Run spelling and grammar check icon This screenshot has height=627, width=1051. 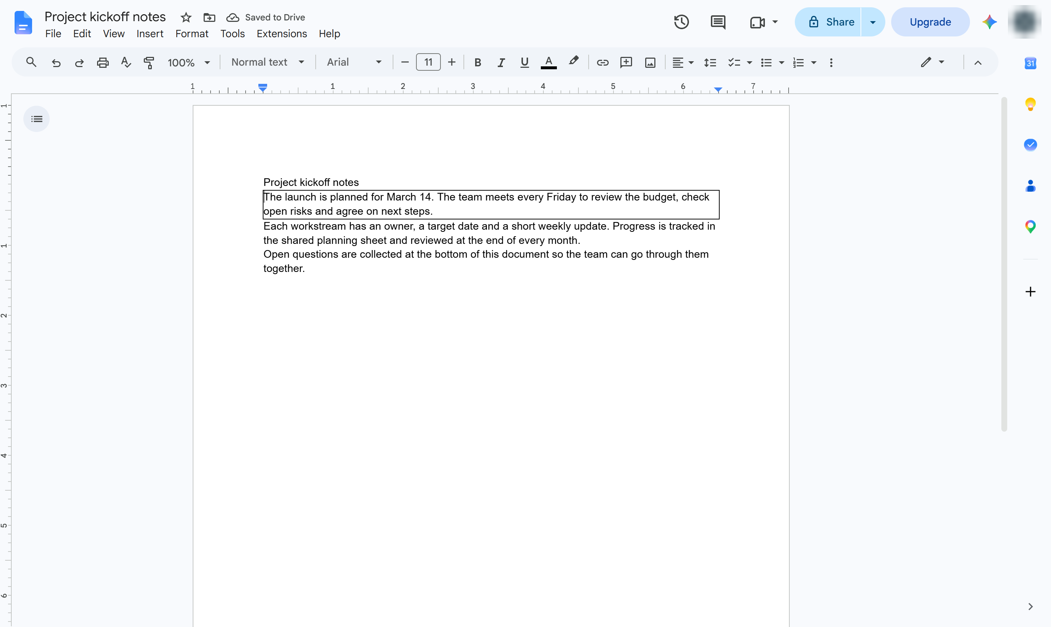[x=126, y=63]
